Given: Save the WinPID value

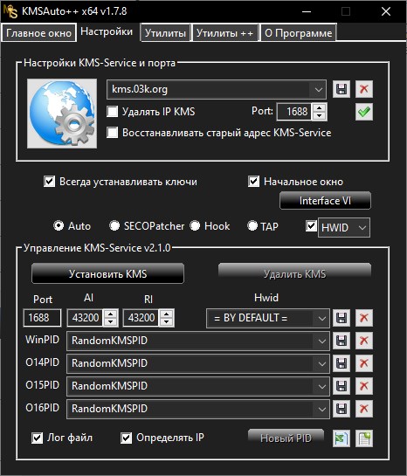Looking at the screenshot, I should [x=341, y=341].
